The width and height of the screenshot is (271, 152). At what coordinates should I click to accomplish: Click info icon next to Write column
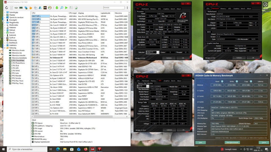[237, 81]
